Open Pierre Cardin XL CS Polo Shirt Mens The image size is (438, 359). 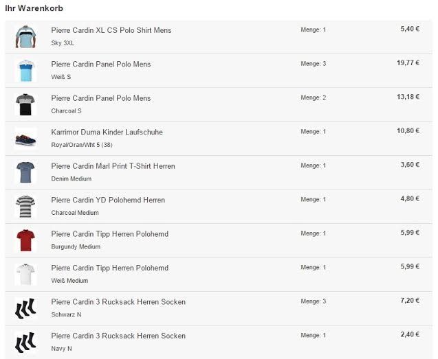pos(111,30)
